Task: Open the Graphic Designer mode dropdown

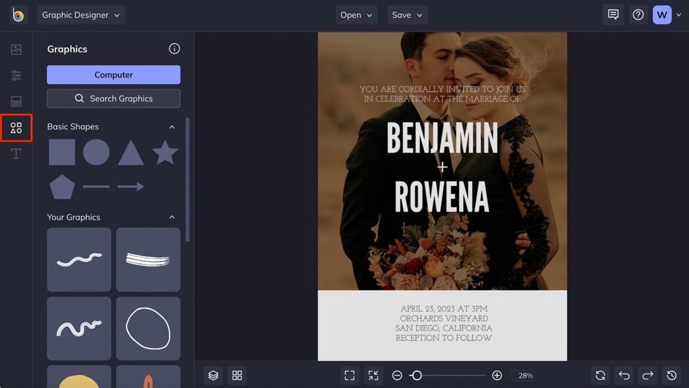Action: pos(81,15)
